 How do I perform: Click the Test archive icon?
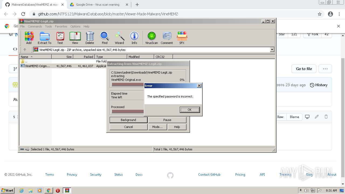[x=60, y=38]
